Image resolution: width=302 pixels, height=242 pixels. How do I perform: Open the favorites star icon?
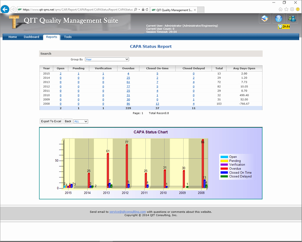point(286,9)
